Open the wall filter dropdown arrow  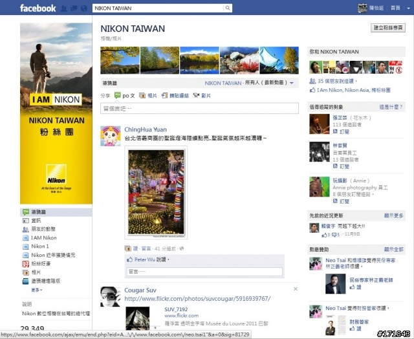click(x=292, y=83)
